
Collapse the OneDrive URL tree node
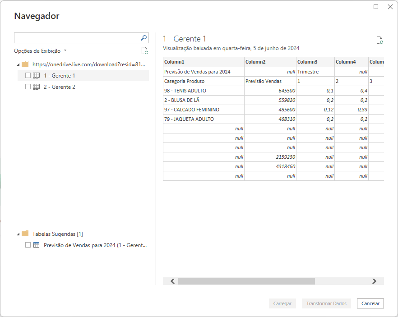tap(18, 64)
